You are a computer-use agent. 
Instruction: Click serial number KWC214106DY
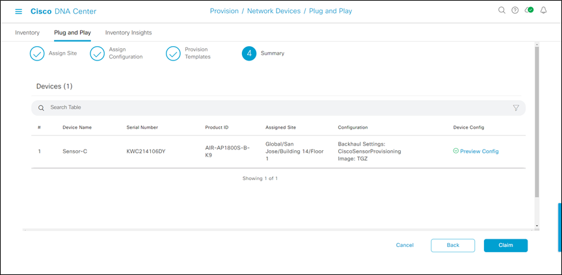(146, 151)
